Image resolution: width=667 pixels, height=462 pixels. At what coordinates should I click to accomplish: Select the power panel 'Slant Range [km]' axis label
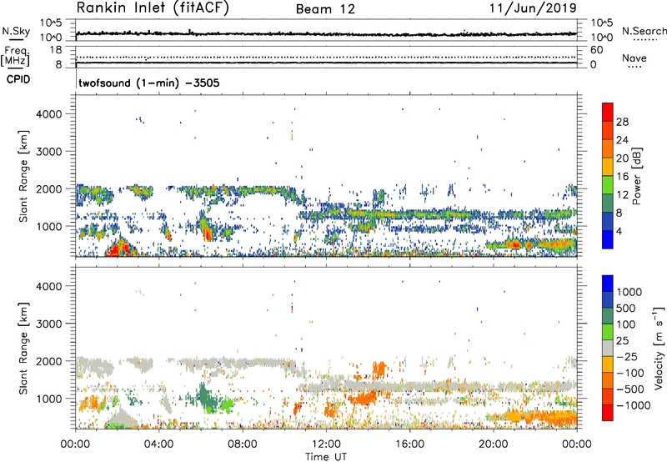click(23, 176)
